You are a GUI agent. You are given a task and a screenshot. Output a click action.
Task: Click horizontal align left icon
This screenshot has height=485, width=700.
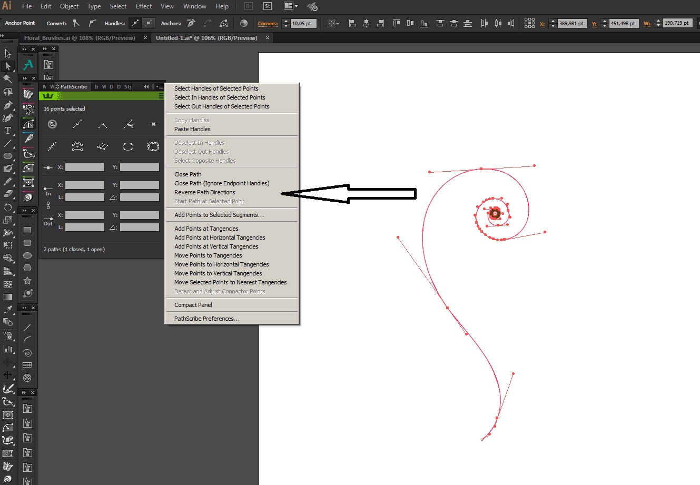352,23
